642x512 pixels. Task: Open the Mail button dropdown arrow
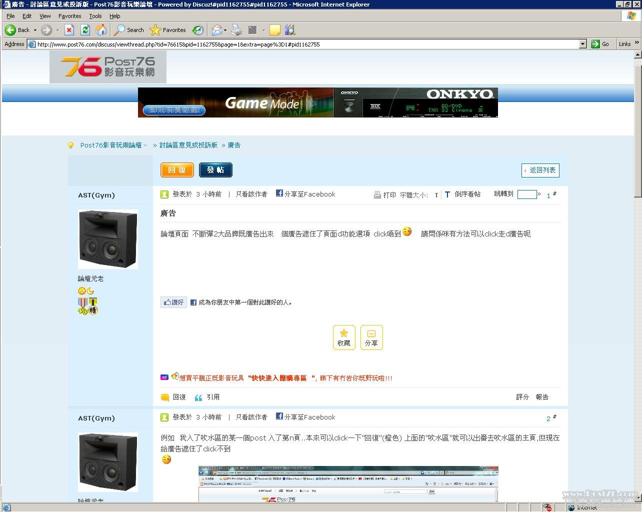point(225,30)
